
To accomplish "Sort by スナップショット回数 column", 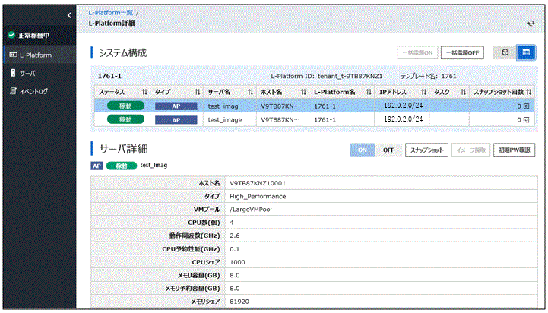I will click(x=529, y=92).
